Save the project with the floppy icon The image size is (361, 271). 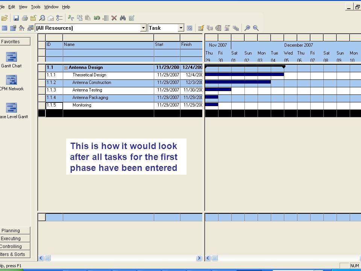pyautogui.click(x=16, y=18)
